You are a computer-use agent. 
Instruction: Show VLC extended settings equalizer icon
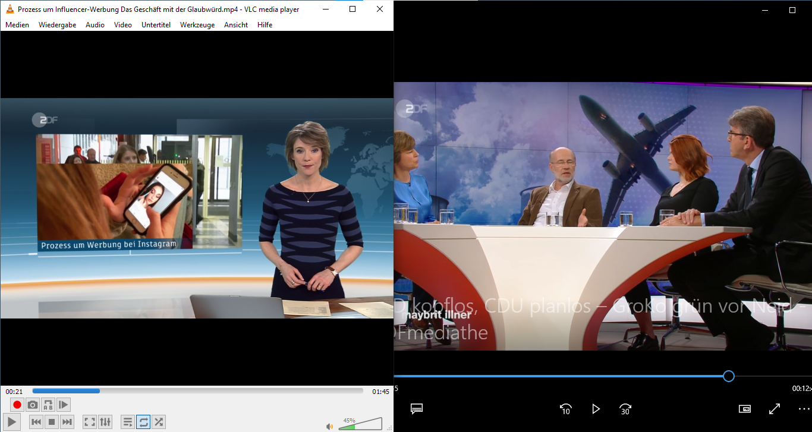(105, 422)
